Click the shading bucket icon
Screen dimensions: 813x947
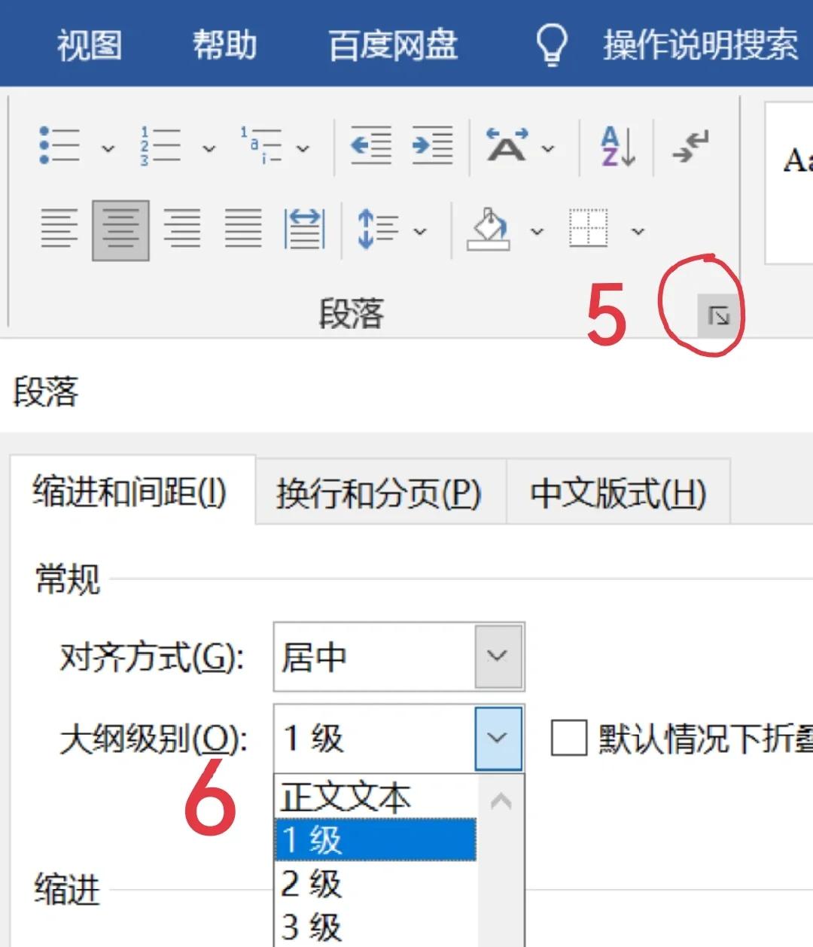[x=491, y=230]
